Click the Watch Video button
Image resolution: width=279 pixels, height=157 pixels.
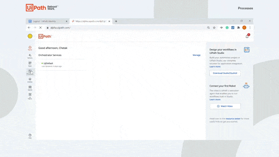(x=225, y=106)
